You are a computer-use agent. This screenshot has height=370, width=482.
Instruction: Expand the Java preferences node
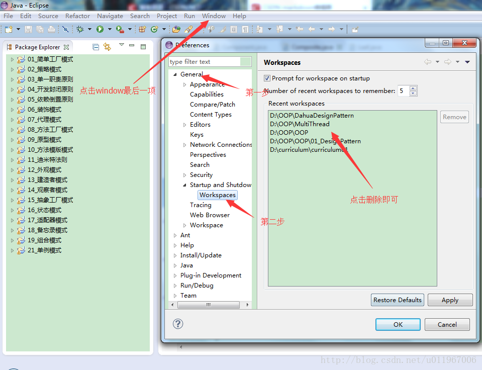(x=175, y=265)
